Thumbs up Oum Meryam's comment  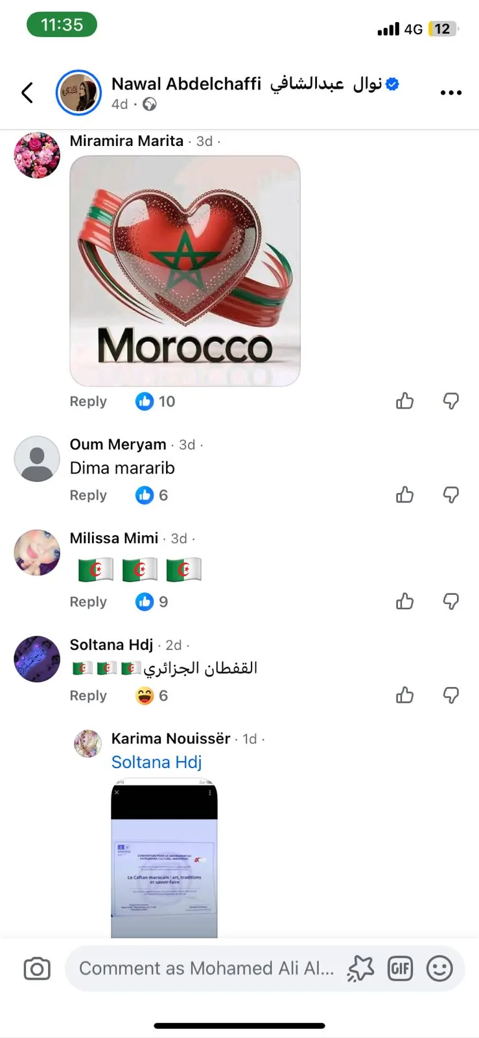tap(404, 495)
